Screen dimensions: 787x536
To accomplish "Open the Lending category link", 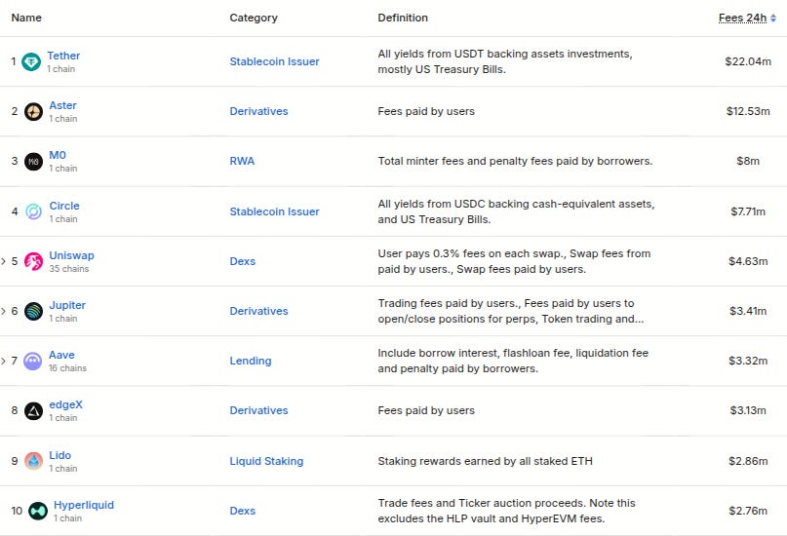I will pyautogui.click(x=251, y=361).
